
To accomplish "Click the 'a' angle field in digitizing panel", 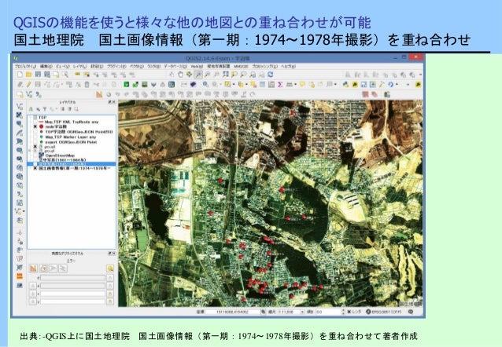I will click(72, 286).
